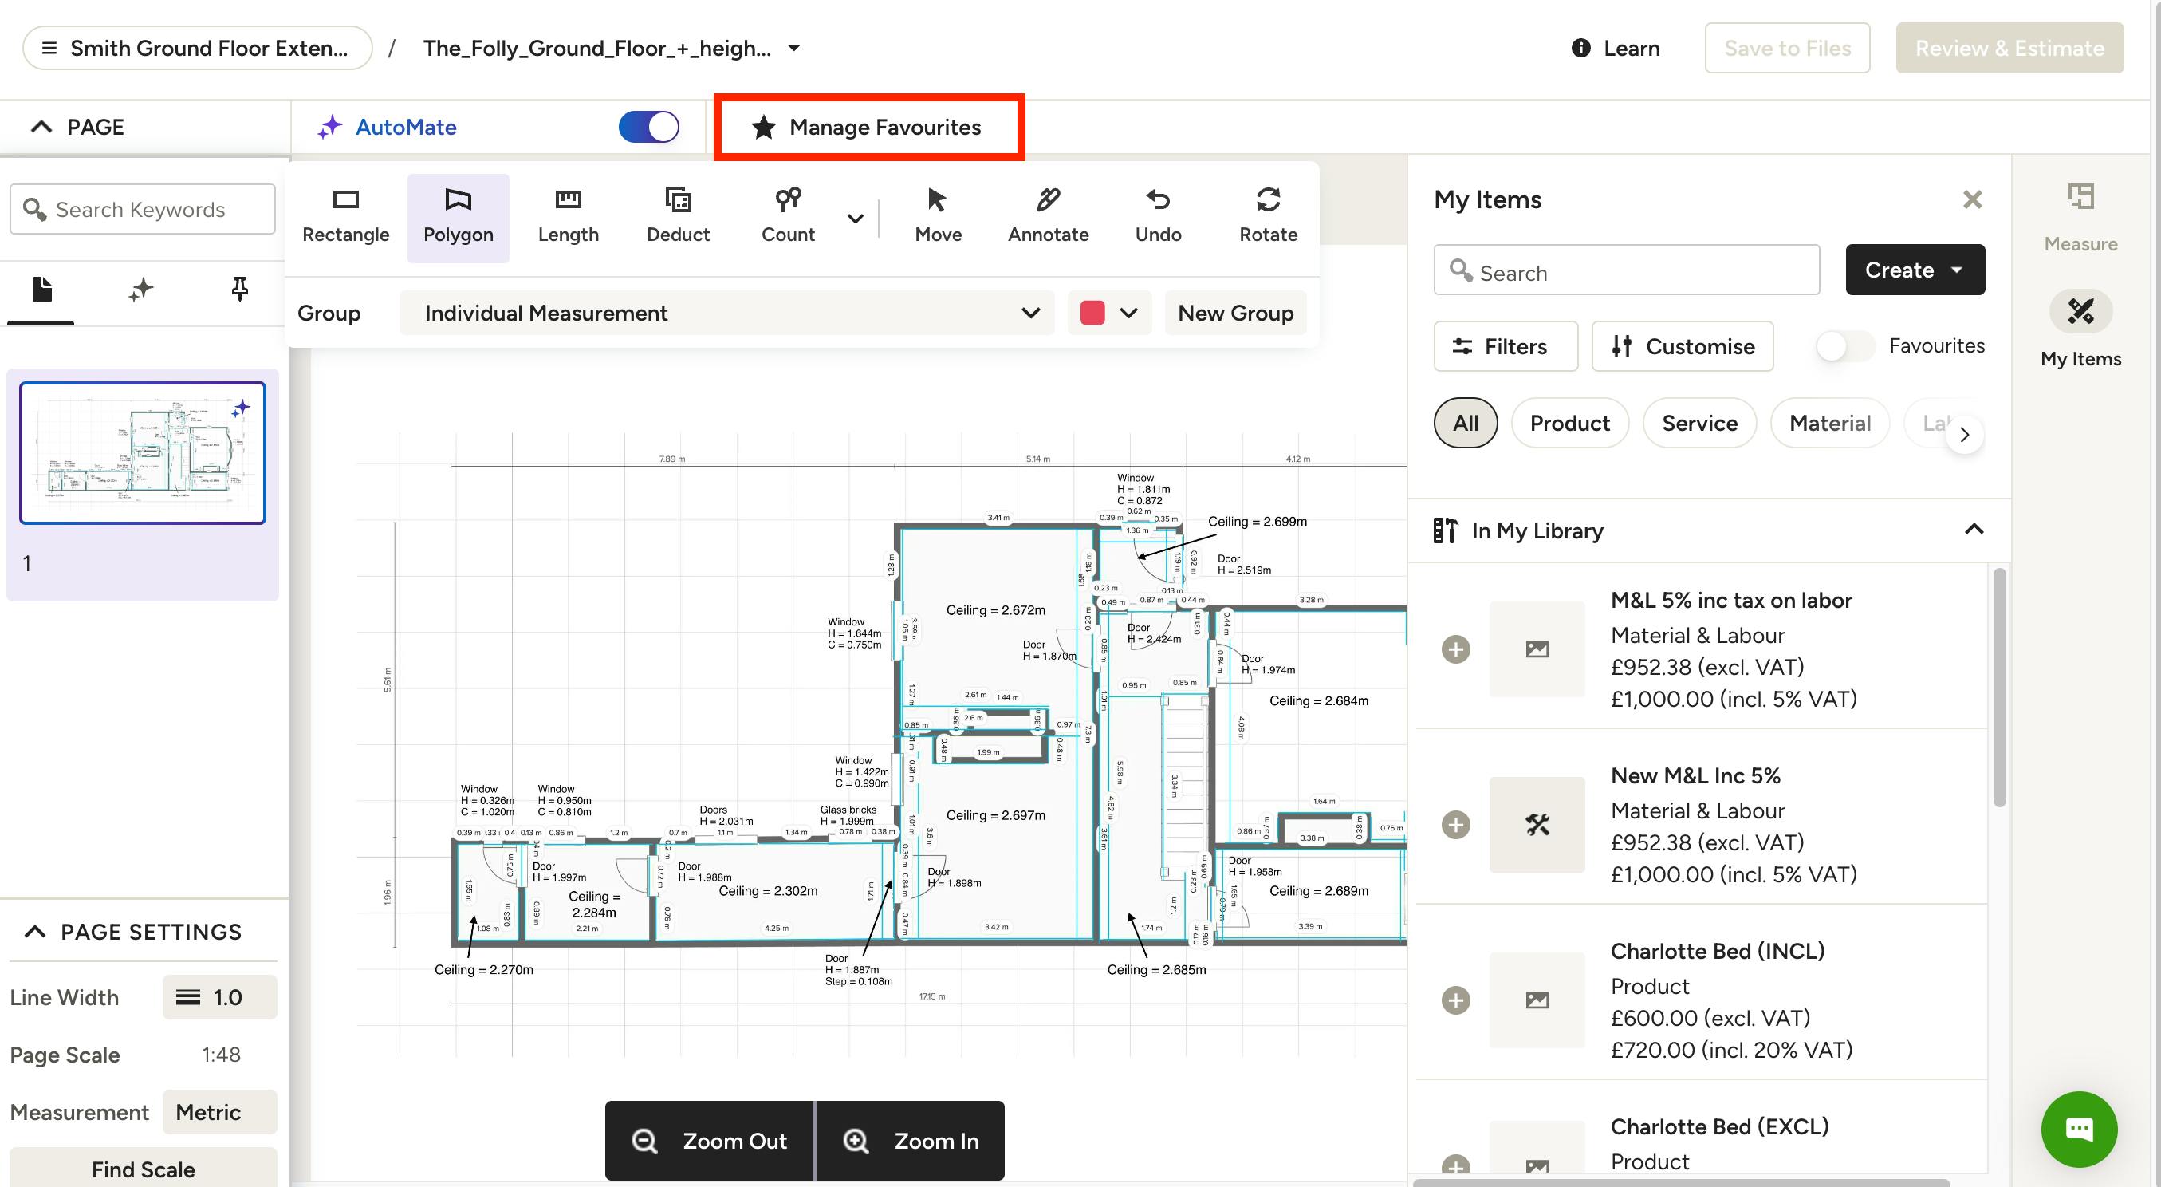Click image placeholder of Charlotte Bed (INCL)

1537,1000
